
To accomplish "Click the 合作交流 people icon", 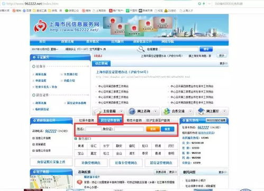I will (167, 111).
